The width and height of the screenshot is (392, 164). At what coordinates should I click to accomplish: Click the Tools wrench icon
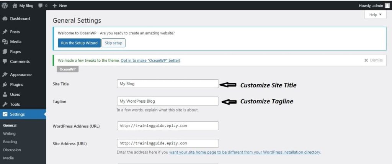[5, 104]
